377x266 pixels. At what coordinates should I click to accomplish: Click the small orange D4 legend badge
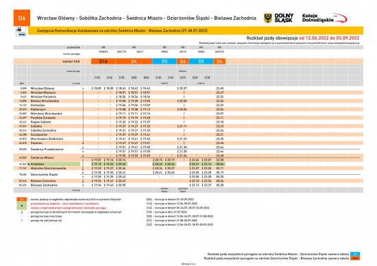pyautogui.click(x=22, y=199)
